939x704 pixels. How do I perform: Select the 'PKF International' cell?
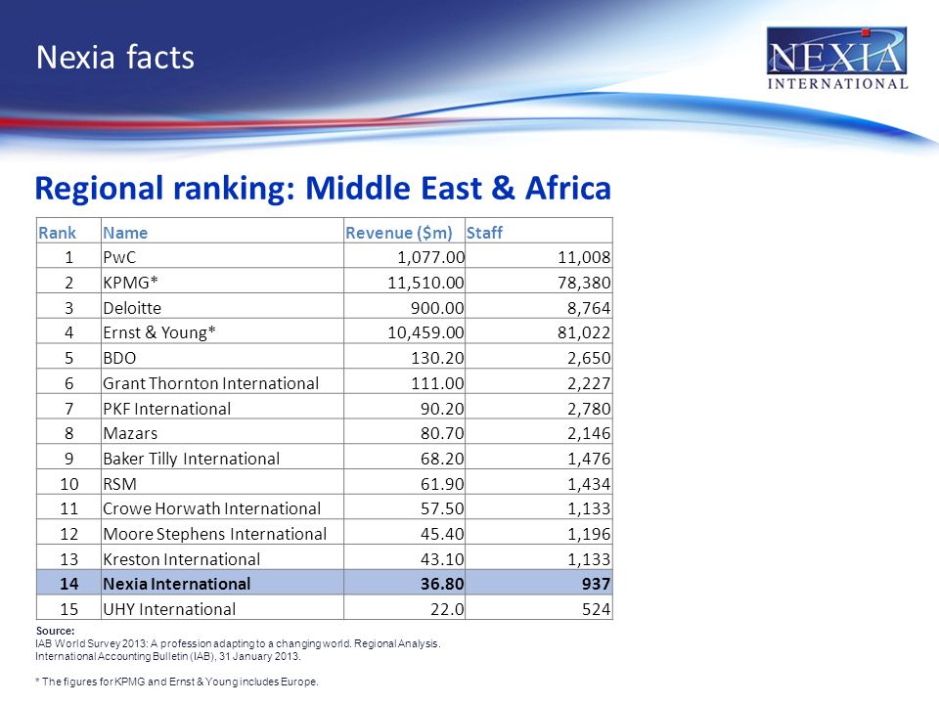222,407
